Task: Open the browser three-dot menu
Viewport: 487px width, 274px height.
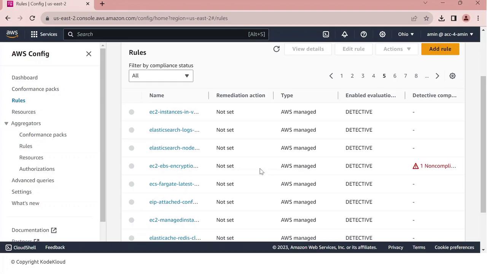Action: pos(479,18)
